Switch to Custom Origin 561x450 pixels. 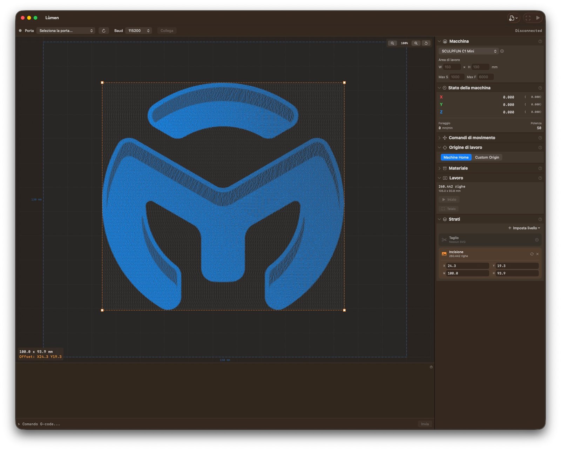point(487,157)
